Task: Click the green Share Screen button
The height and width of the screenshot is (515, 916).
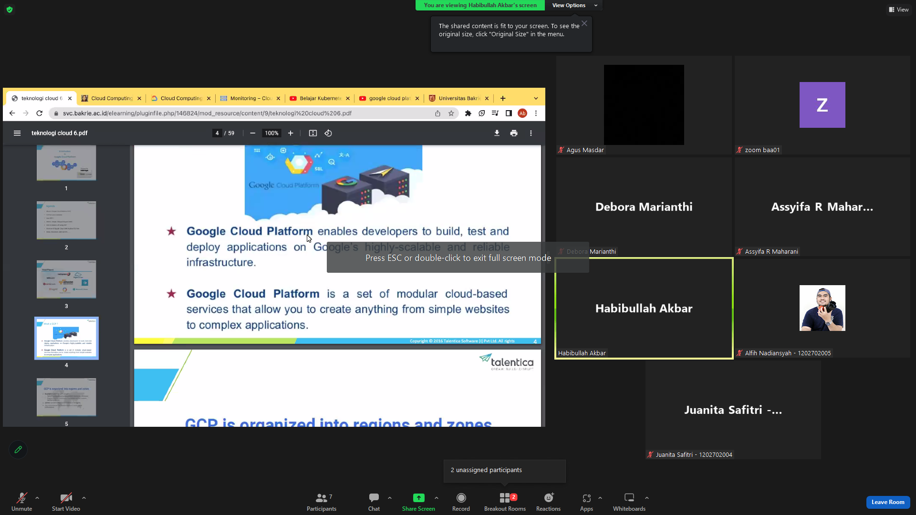Action: tap(418, 502)
